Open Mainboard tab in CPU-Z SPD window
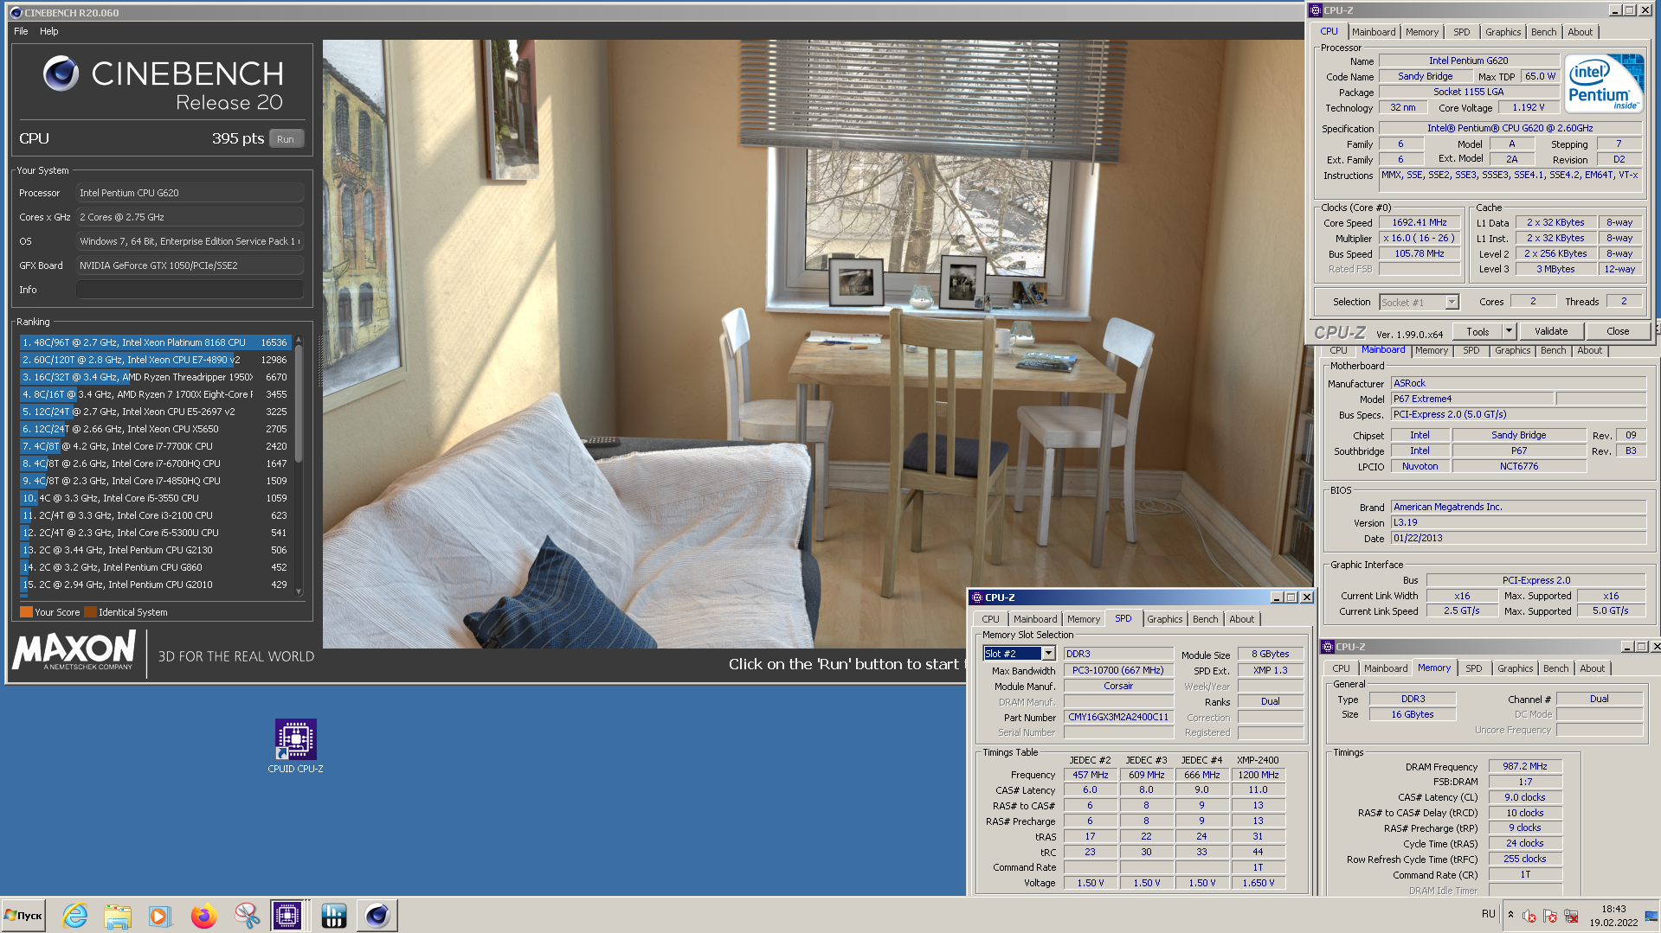1661x933 pixels. pos(1035,619)
